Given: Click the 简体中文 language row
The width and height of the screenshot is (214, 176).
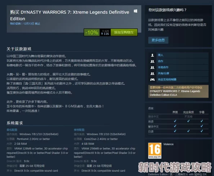Looking at the screenshot, I should tap(178, 117).
